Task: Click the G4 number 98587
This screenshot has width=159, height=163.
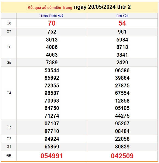Action: [x=52, y=93]
